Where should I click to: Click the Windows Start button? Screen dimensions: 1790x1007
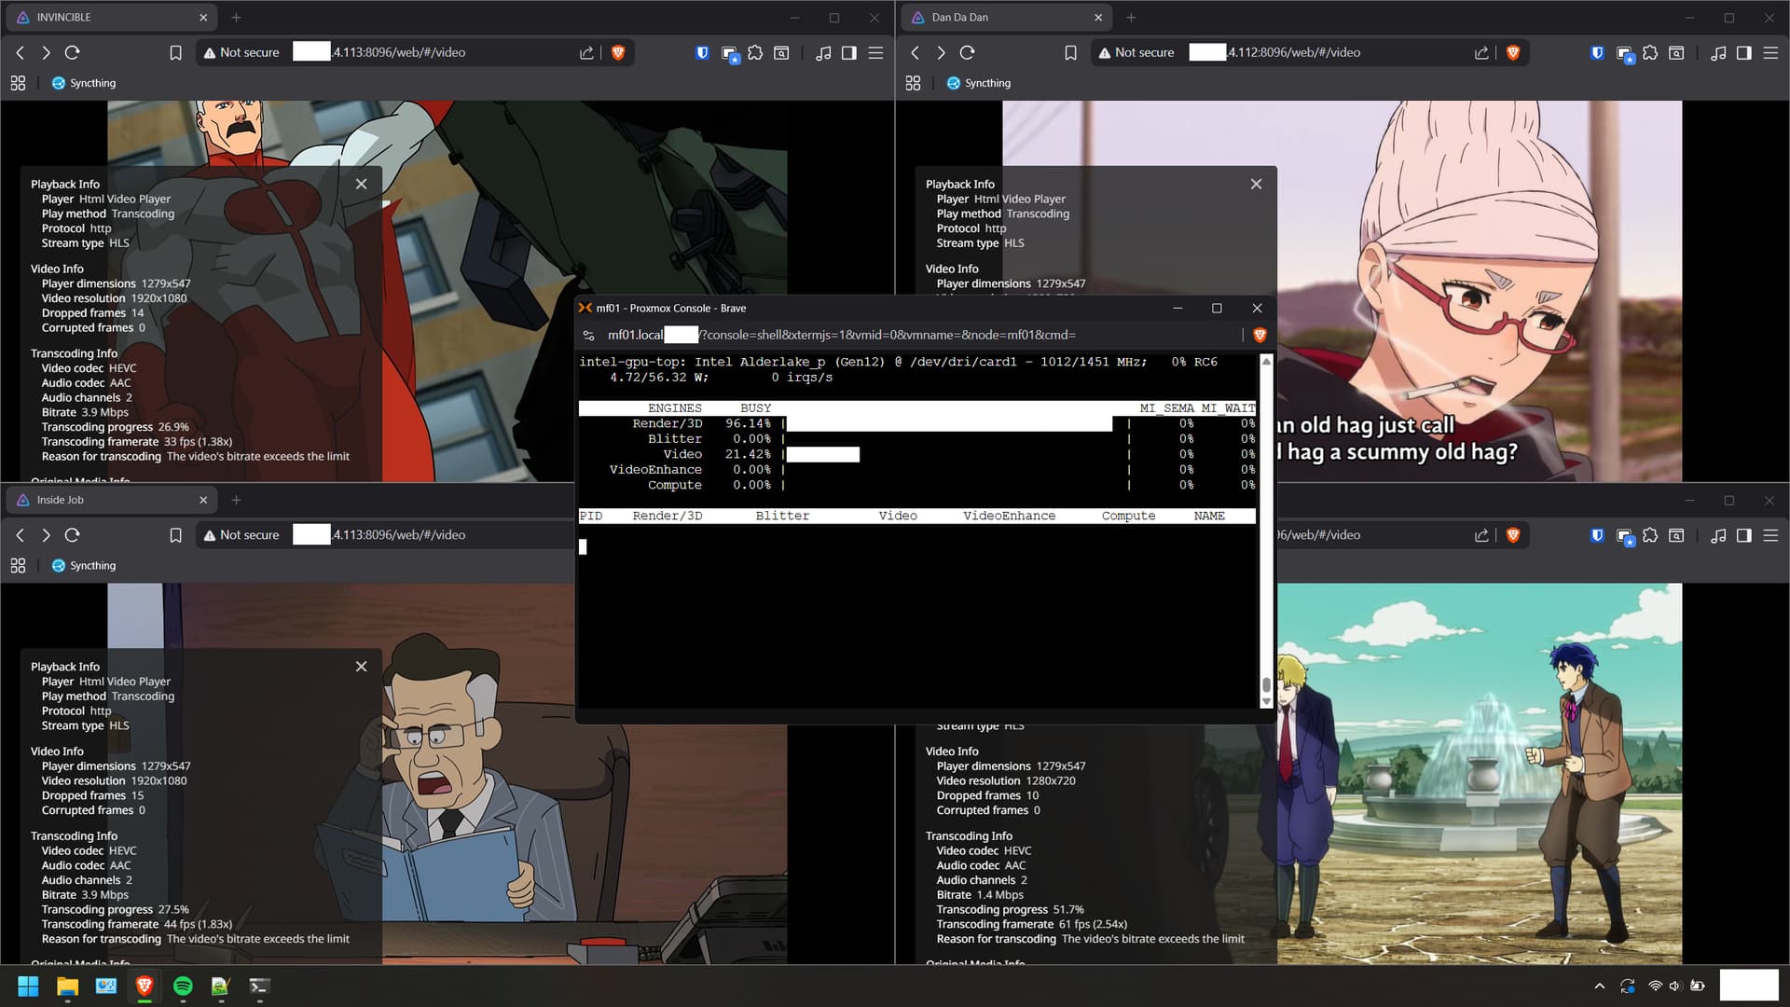click(x=28, y=986)
